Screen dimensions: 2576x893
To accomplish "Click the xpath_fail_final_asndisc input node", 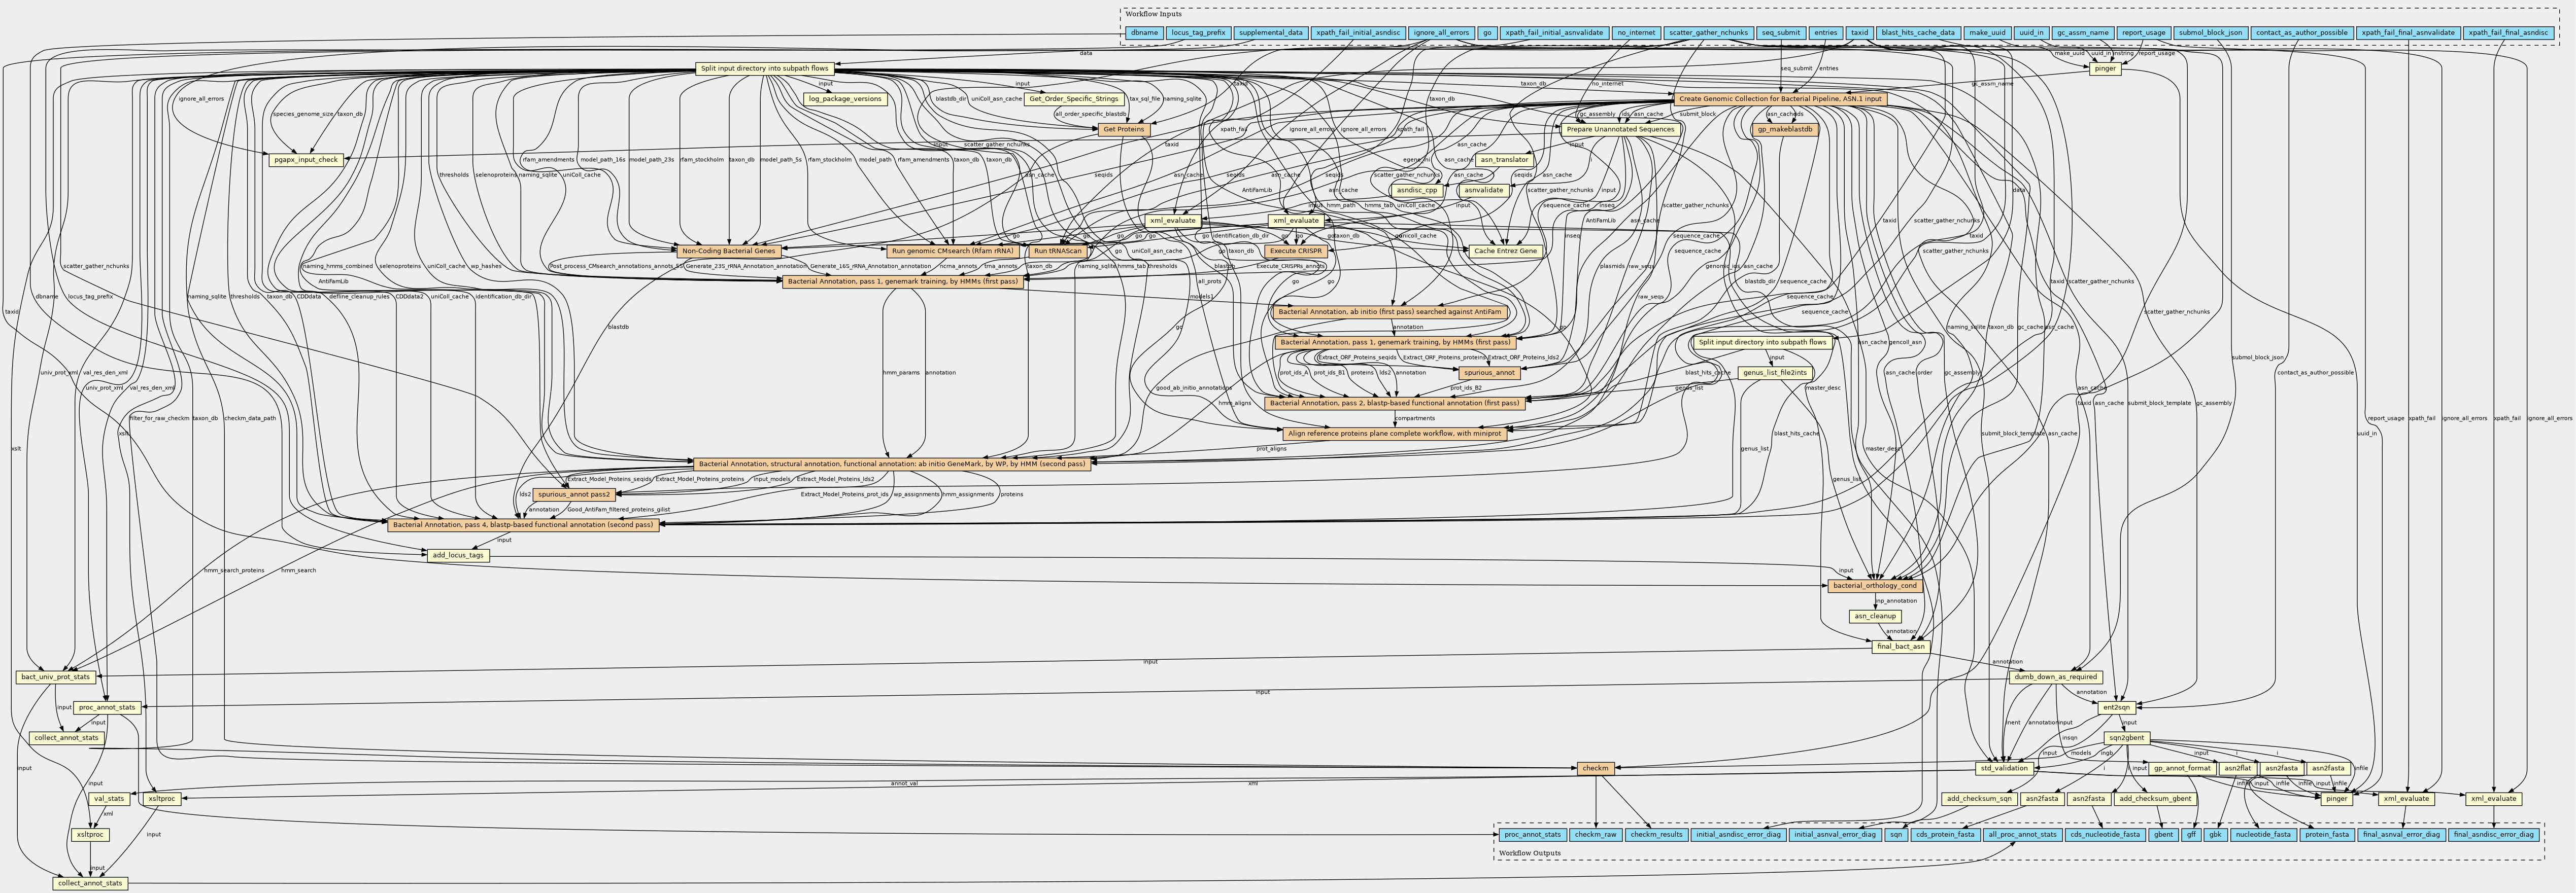I will (2509, 33).
